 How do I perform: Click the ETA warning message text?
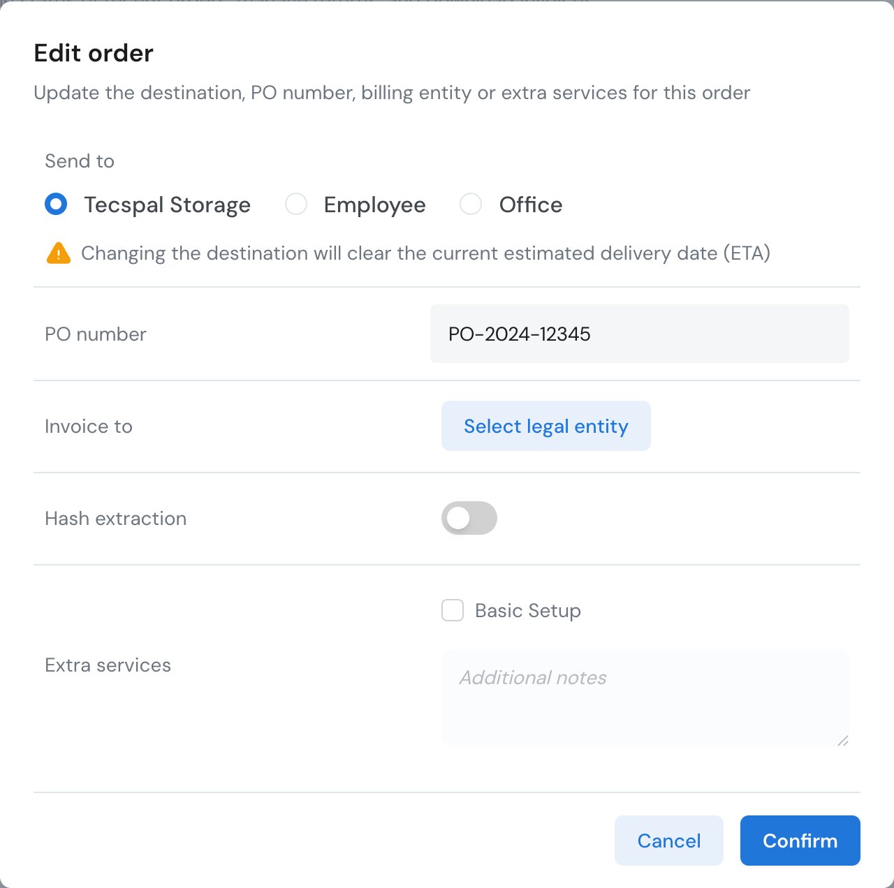pos(425,253)
